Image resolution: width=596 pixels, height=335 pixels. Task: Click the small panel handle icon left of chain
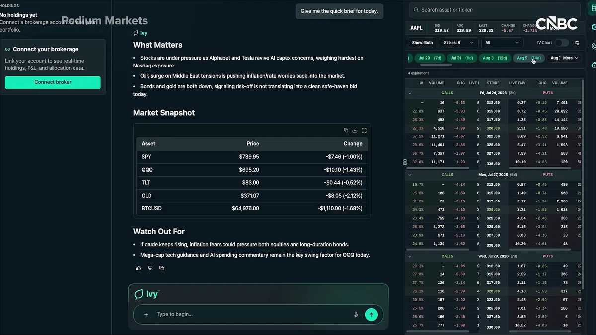coord(405,162)
